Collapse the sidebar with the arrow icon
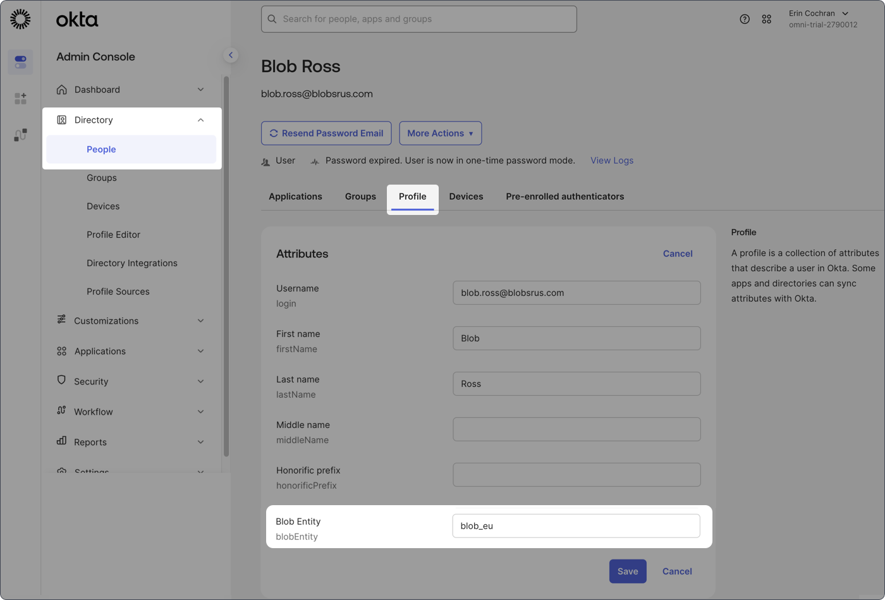This screenshot has width=885, height=600. (231, 55)
